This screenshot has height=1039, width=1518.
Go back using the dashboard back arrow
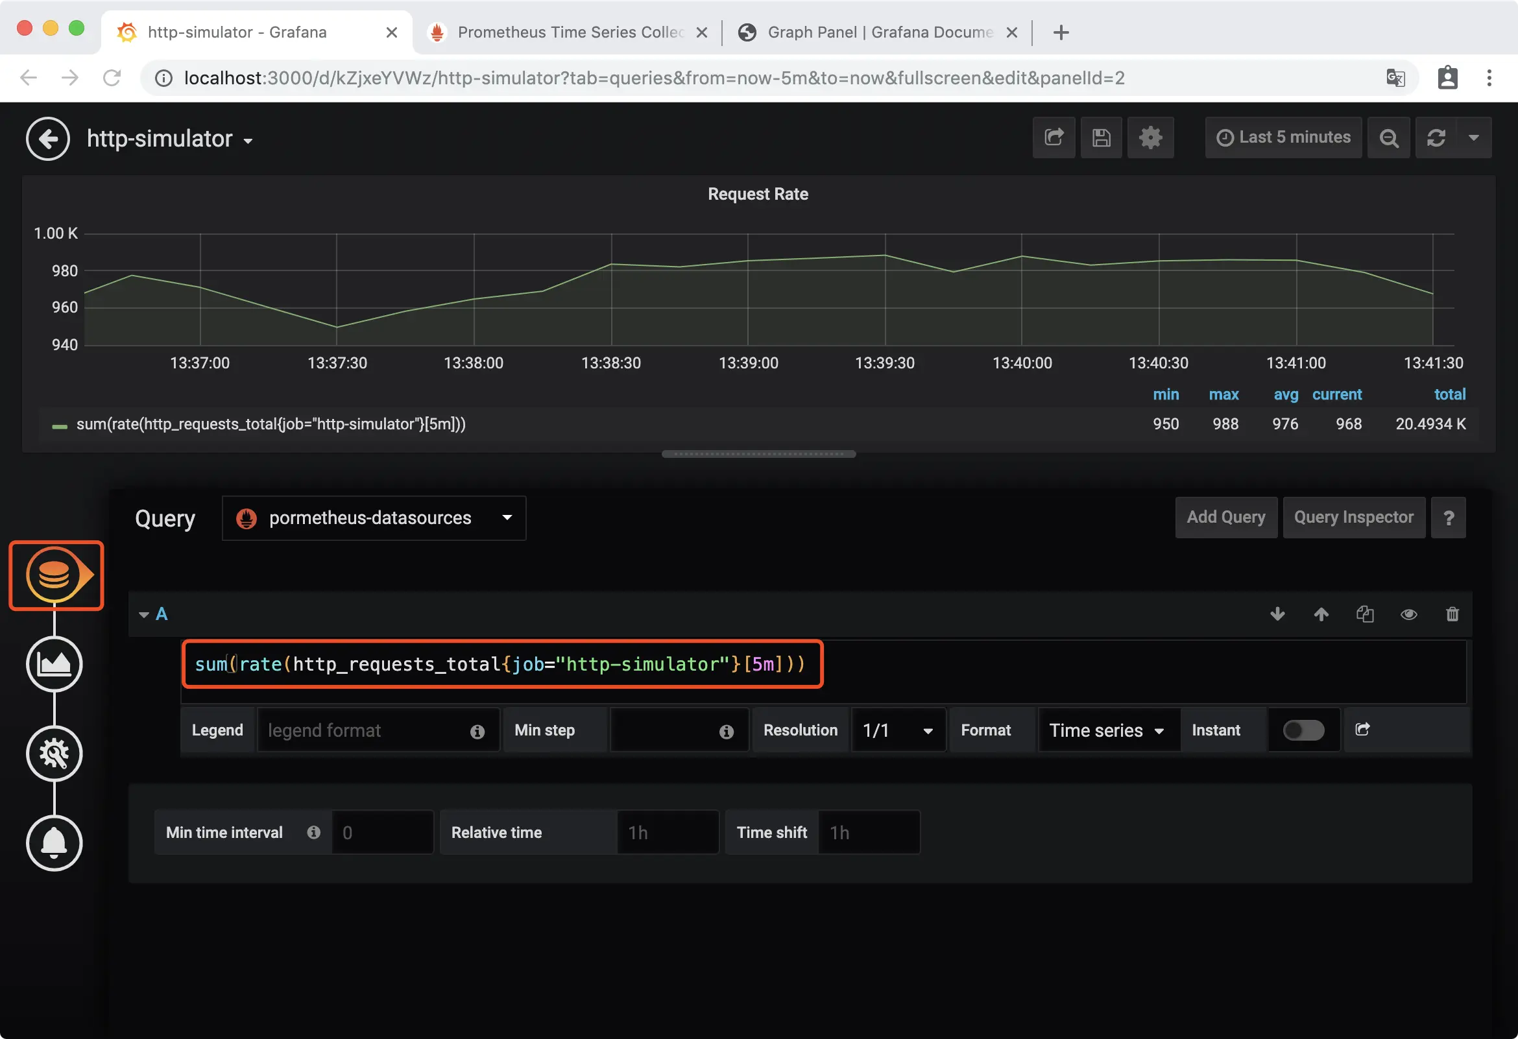(48, 138)
